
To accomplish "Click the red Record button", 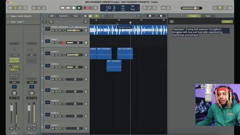I will tap(85, 8).
